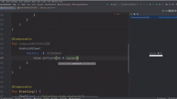The width and height of the screenshot is (177, 99).
Task: Click the save icon beside DefaultPreview label
Action: (x=158, y=53)
